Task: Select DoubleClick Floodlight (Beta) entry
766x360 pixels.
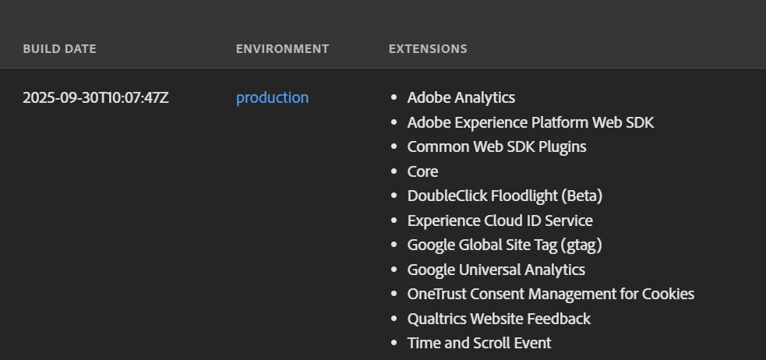Action: click(505, 196)
